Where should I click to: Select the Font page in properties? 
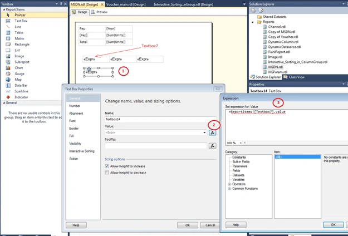[x=72, y=121]
